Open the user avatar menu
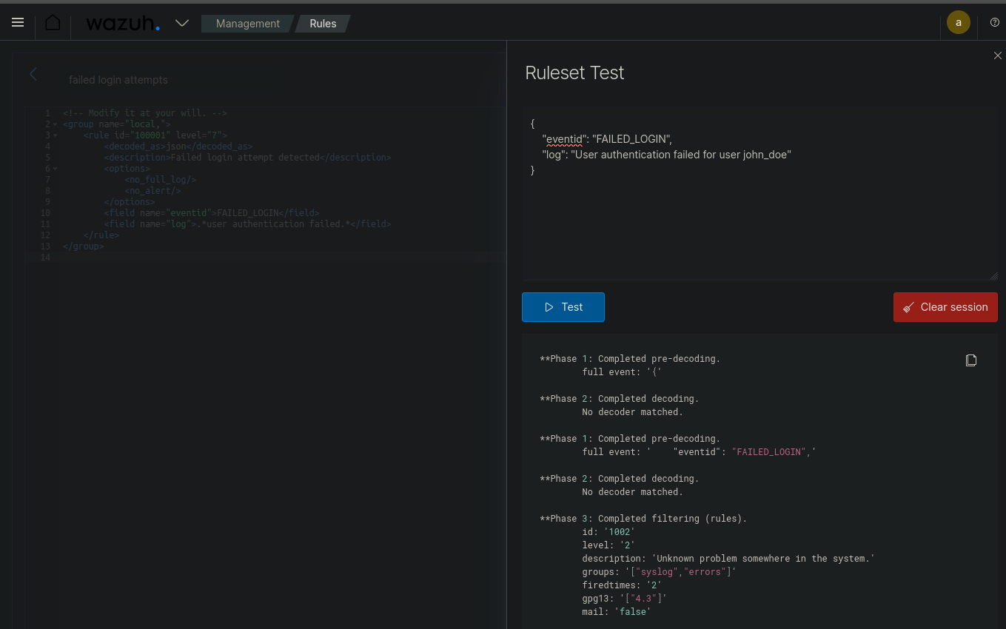 tap(959, 22)
